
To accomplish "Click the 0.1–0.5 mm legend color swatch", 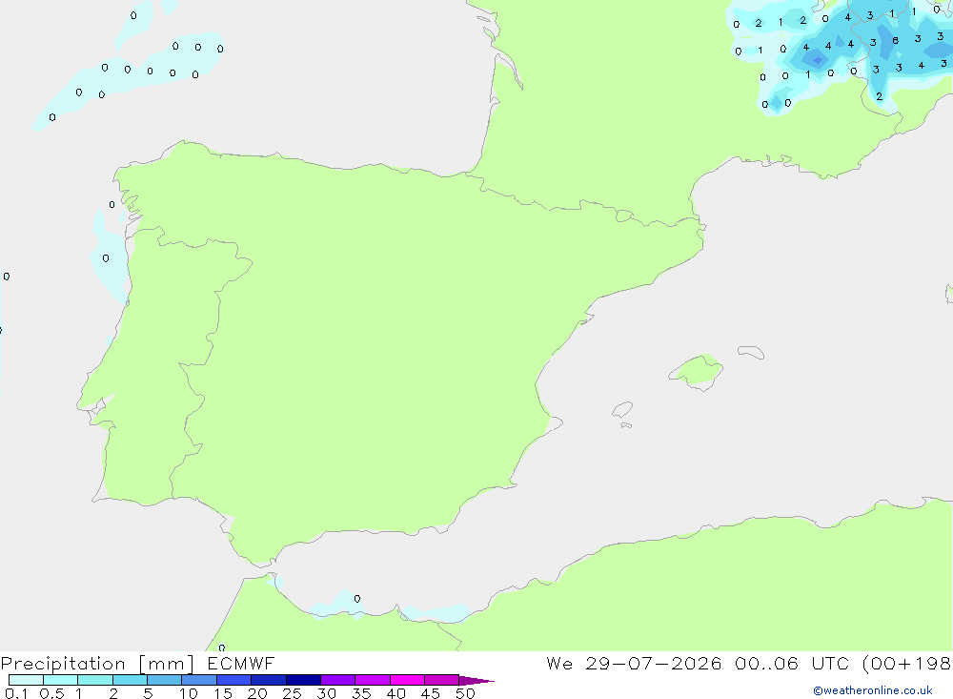I will tap(26, 680).
